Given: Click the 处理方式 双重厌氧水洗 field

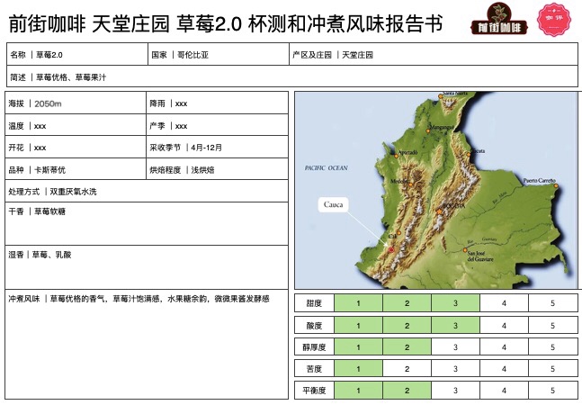Looking at the screenshot, I should tap(146, 192).
